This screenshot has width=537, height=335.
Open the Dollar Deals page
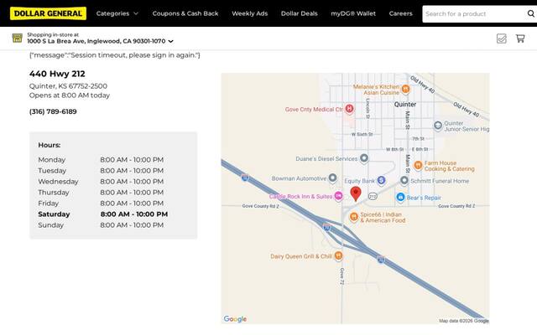(x=300, y=13)
